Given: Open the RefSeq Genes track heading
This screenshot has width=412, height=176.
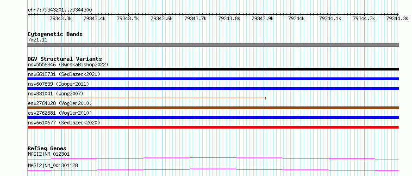Looking at the screenshot, I should tap(47, 148).
